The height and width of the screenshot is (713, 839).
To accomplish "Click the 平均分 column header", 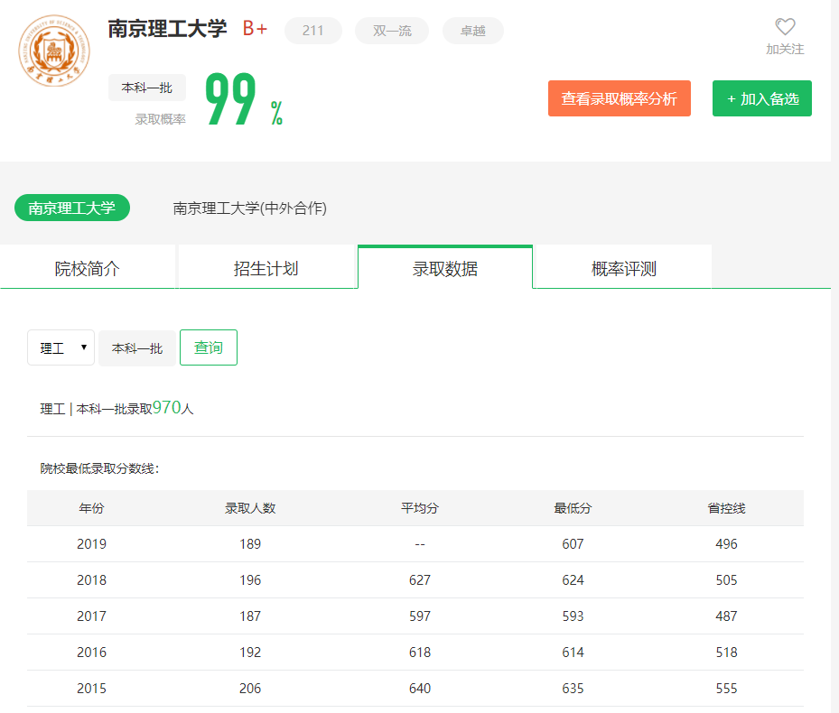I will (420, 508).
